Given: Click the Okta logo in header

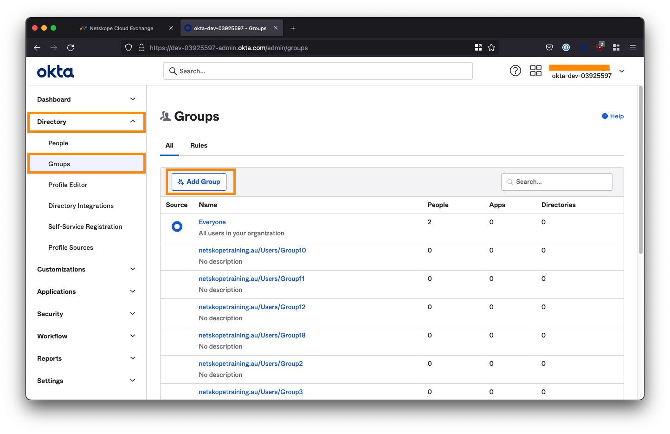Looking at the screenshot, I should pos(56,71).
